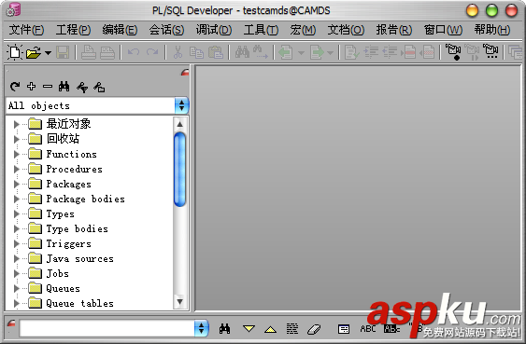Click the Open folder toolbar icon

click(34, 52)
